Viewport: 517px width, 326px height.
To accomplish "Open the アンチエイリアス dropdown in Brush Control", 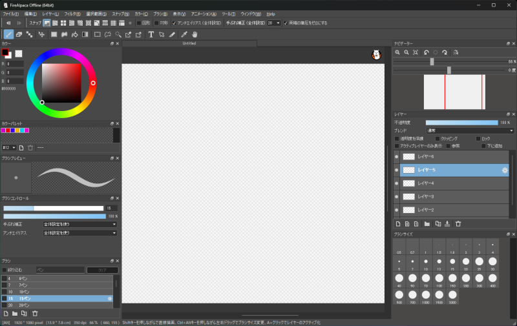I will click(x=80, y=233).
